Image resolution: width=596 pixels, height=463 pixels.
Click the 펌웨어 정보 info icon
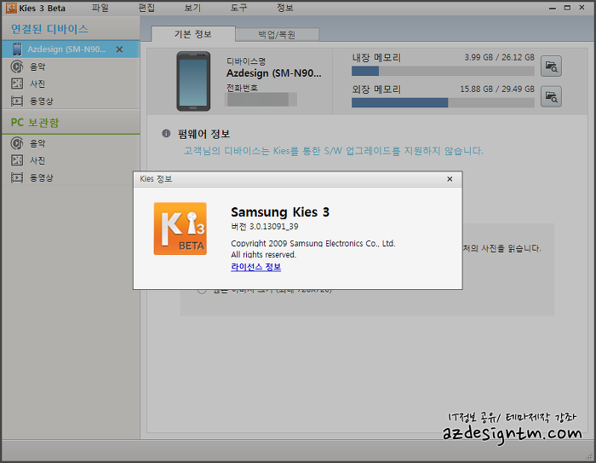(166, 133)
